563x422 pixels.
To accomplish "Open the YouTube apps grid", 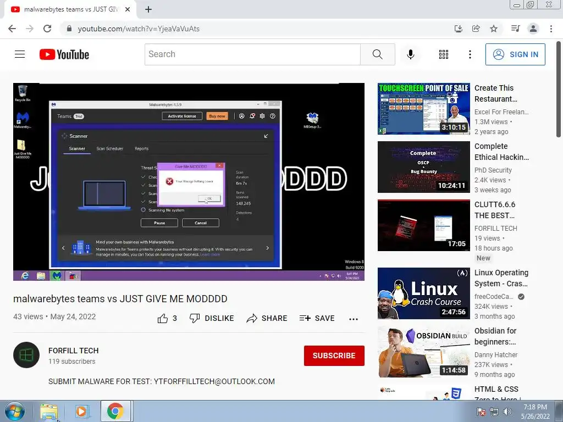I will 444,54.
